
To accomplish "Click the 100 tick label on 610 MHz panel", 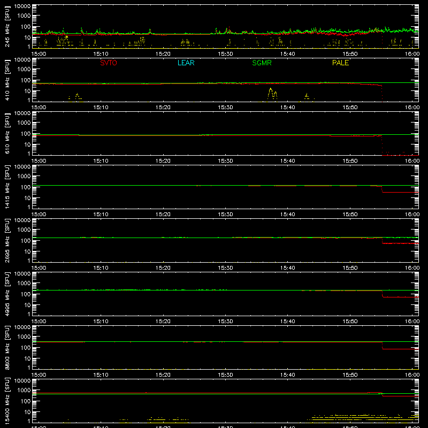I will click(26, 134).
